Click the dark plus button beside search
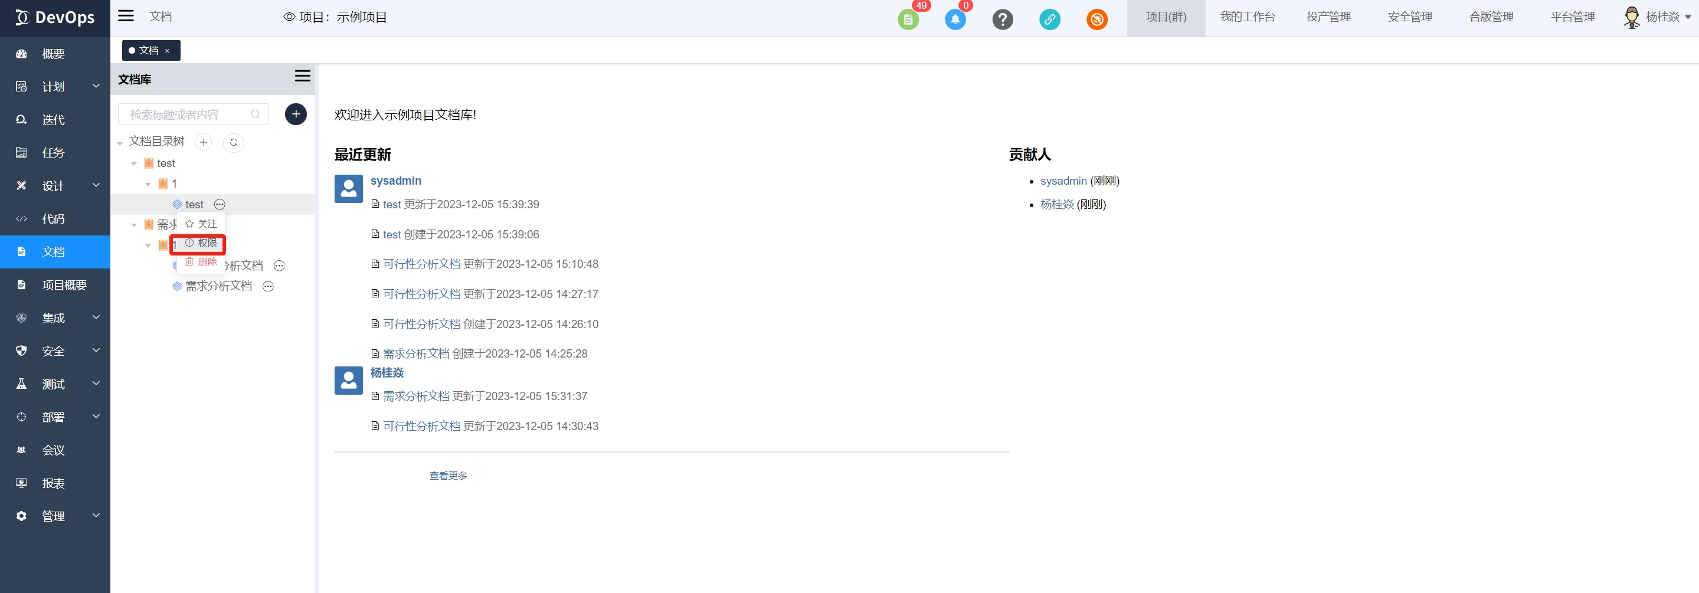1699x593 pixels. (296, 114)
